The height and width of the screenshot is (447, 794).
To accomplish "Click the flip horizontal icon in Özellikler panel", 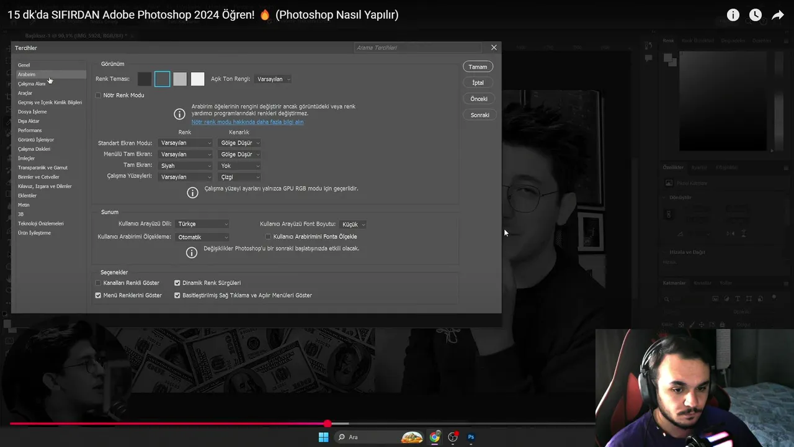I will (732, 233).
